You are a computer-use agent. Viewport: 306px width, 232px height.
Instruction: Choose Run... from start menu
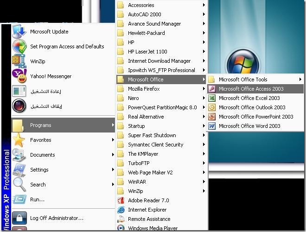63,199
